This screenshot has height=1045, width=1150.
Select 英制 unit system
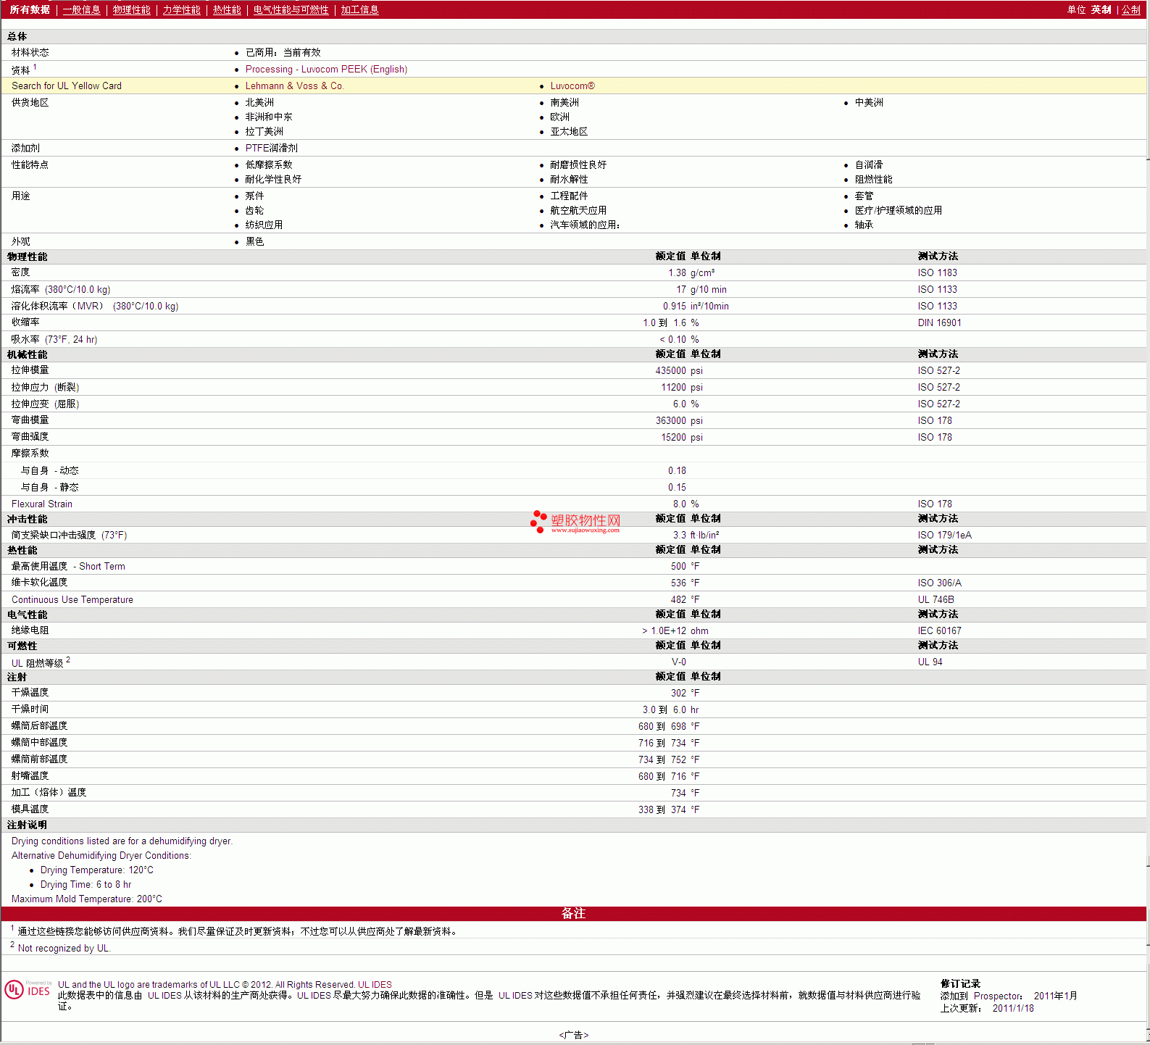pyautogui.click(x=1101, y=10)
